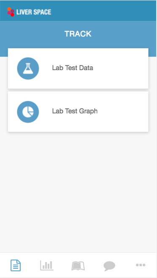Click white bottom bar between chat and dots
The height and width of the screenshot is (278, 157).
125,265
